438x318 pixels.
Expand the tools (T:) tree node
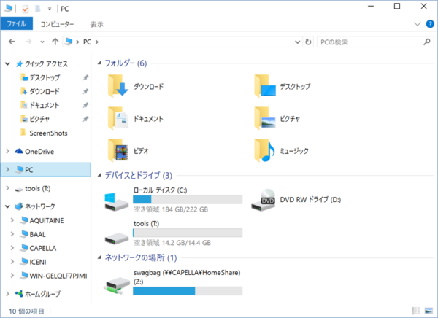8,188
